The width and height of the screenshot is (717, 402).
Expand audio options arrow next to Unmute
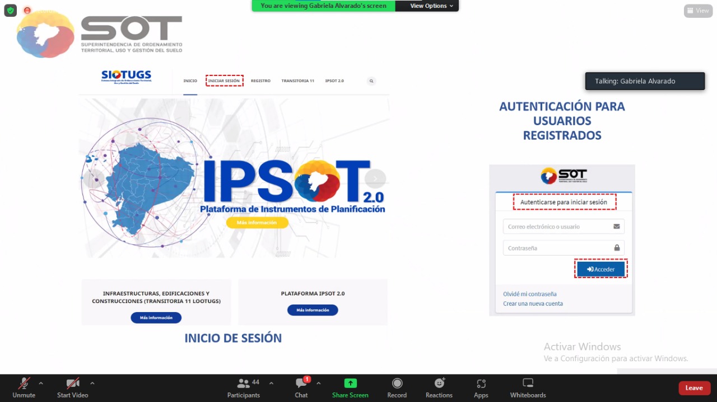point(41,384)
